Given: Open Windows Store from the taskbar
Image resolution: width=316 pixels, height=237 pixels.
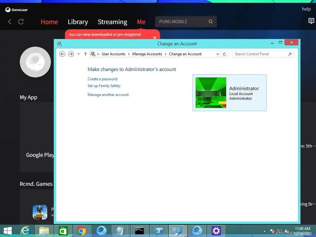Looking at the screenshot, I should 63,231.
